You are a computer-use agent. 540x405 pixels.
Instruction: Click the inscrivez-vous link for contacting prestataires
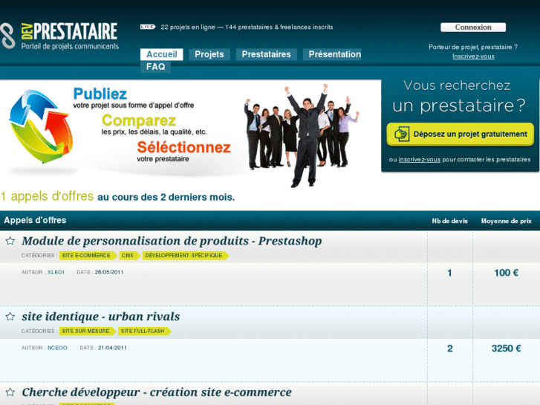pyautogui.click(x=419, y=160)
